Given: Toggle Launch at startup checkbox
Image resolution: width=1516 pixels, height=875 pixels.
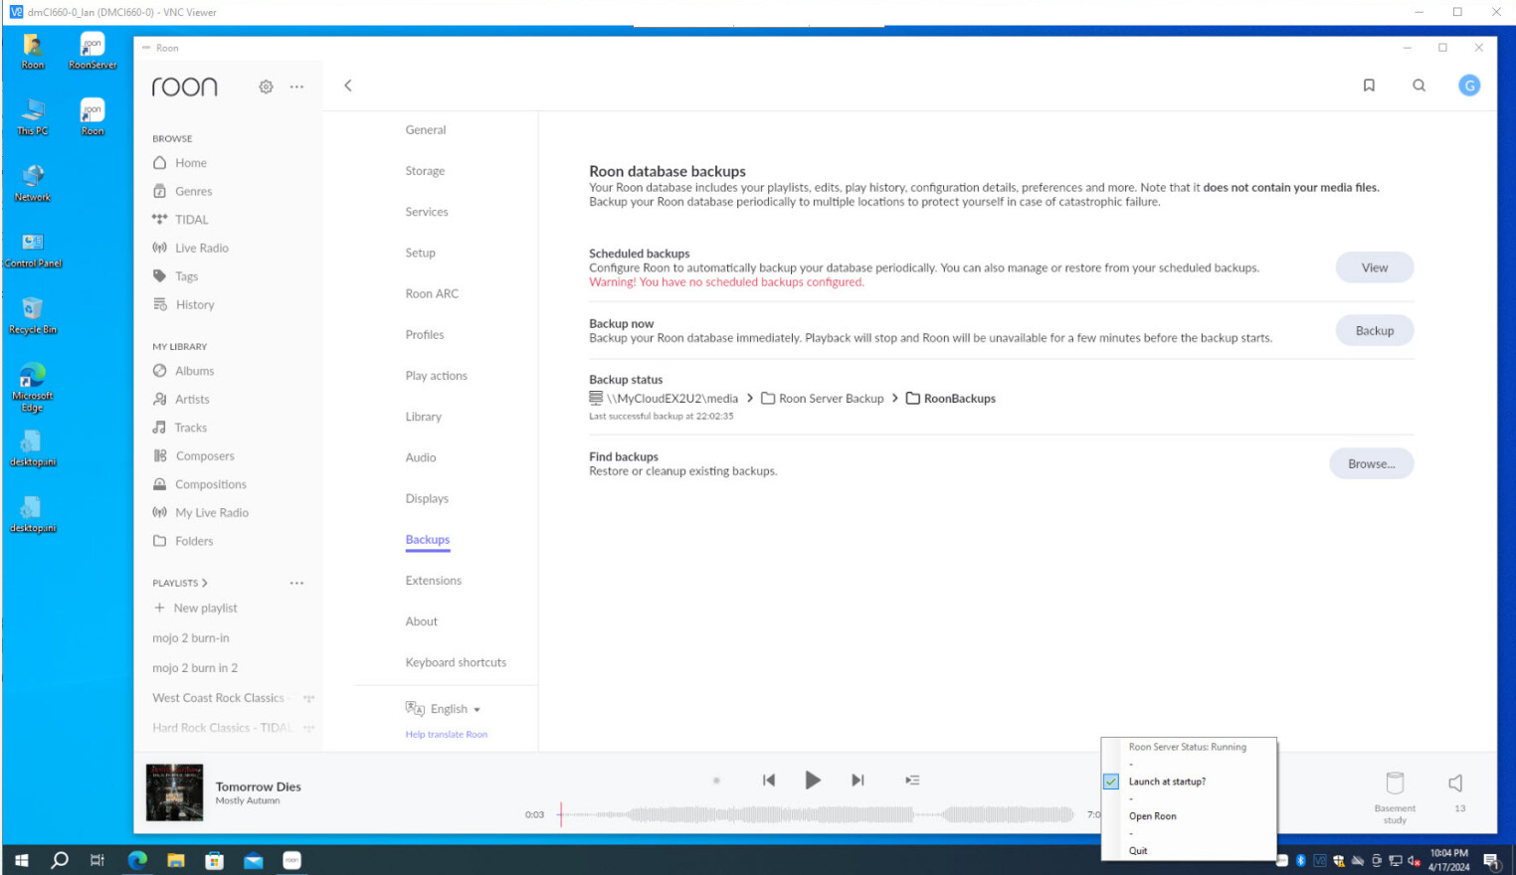Looking at the screenshot, I should [x=1111, y=782].
